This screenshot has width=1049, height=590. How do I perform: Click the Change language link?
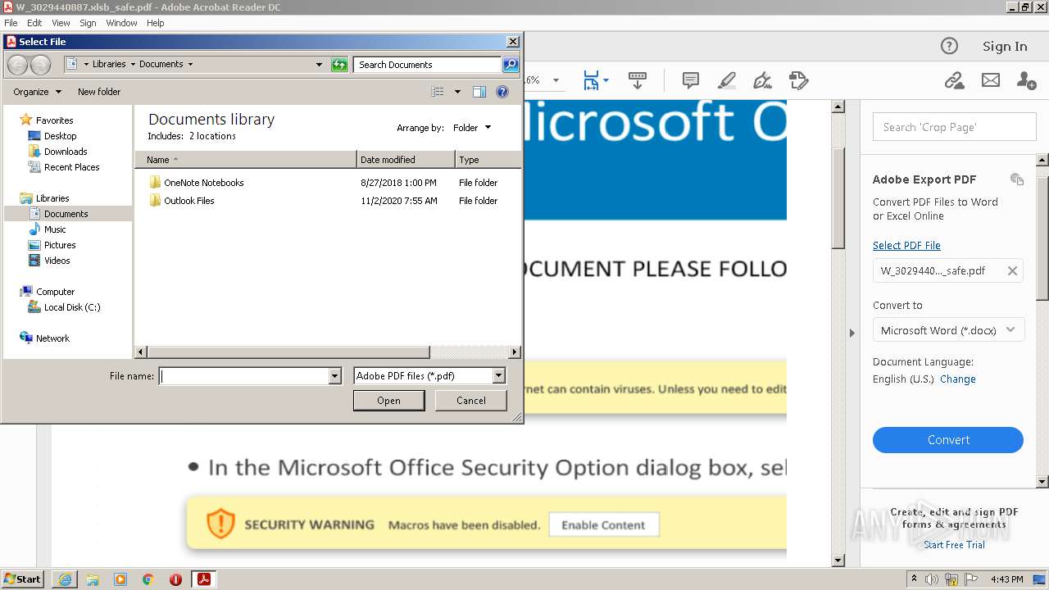pos(957,379)
